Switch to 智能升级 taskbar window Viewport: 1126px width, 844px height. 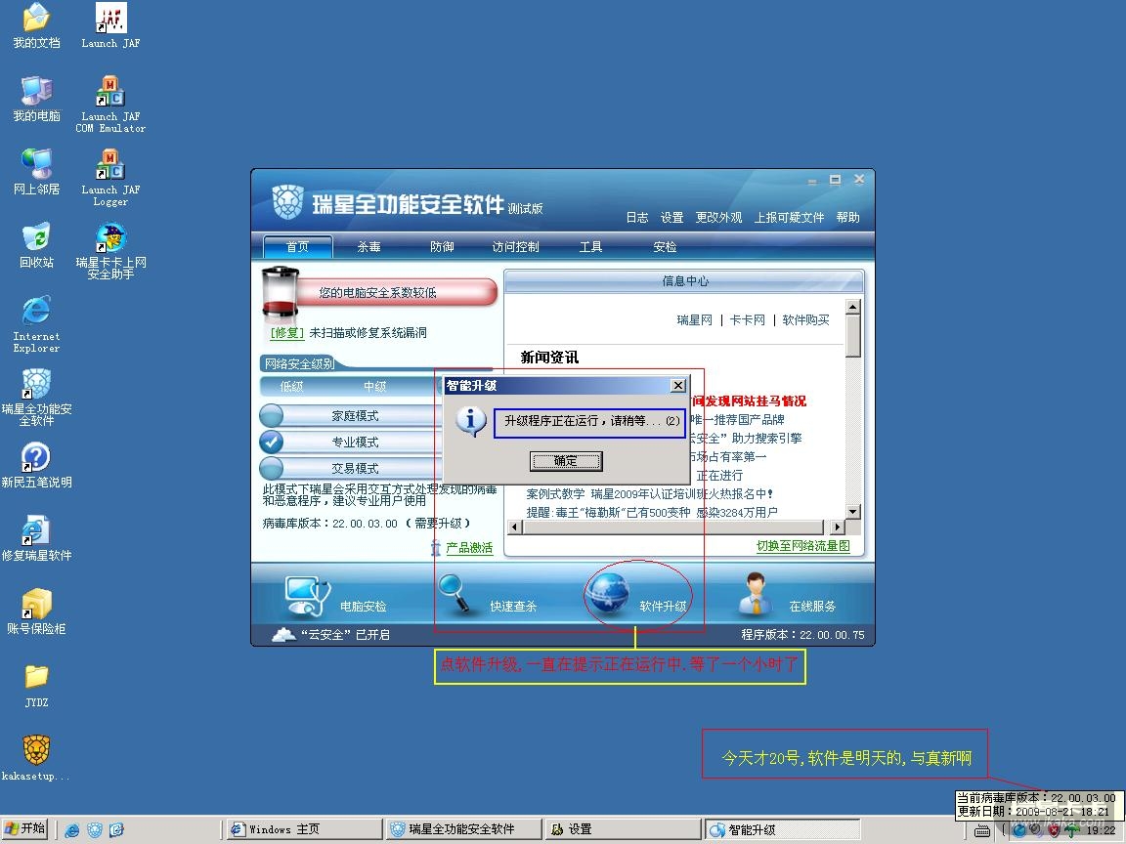point(781,829)
